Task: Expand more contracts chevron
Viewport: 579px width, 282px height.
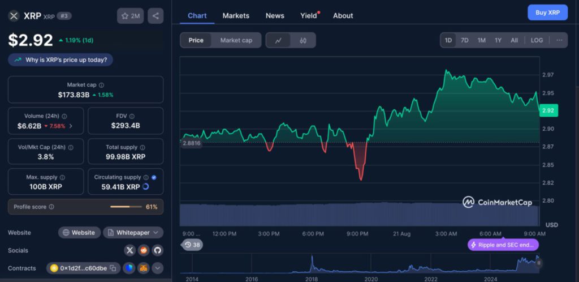Action: 158,268
